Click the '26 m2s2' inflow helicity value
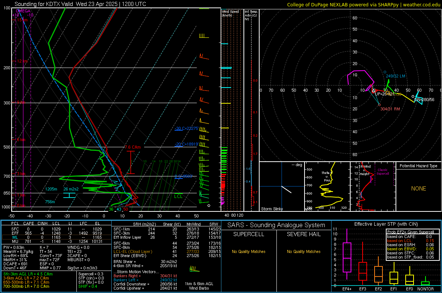This screenshot has height=293, width=442. coord(71,189)
